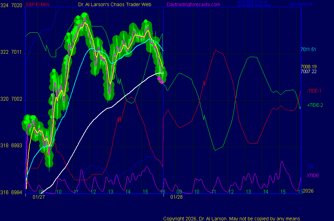This screenshot has width=334, height=221.
Task: Click the 7020 top price axis label
Action: coord(17,5)
